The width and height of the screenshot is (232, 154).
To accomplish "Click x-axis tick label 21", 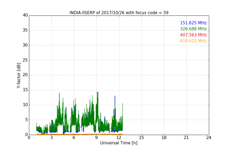I will [x=186, y=138].
